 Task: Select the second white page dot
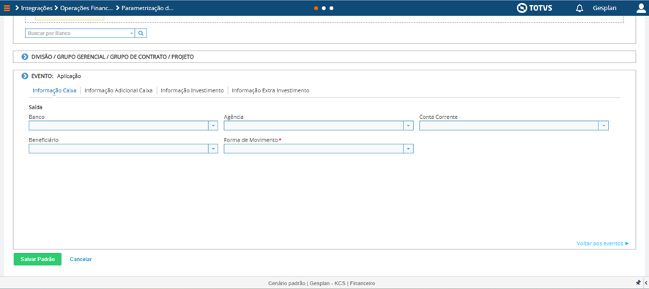pos(324,8)
